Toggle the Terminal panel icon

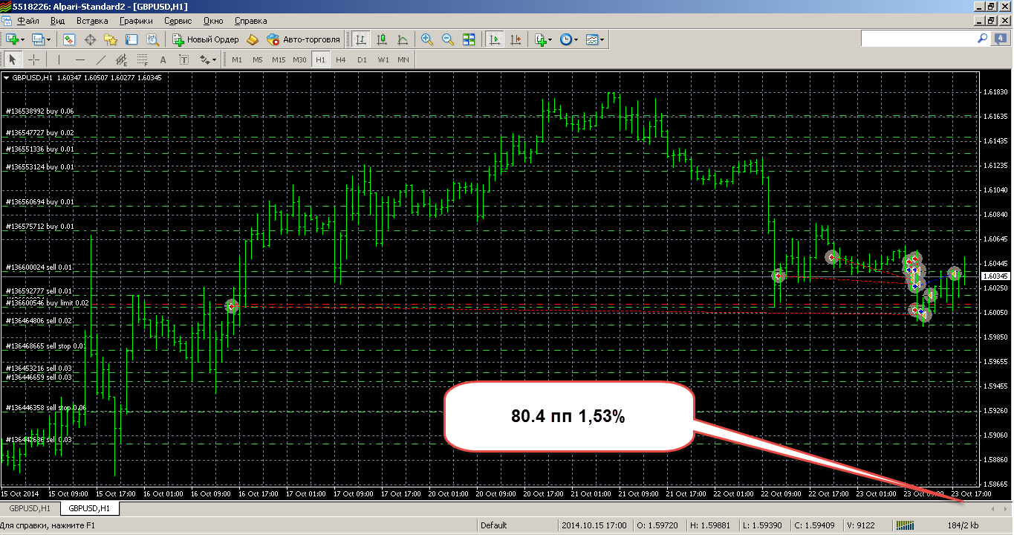click(131, 39)
